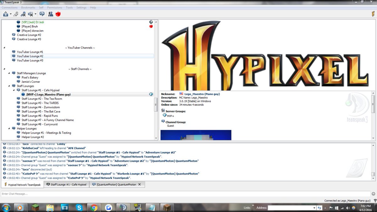Switch to Staff Lounge #1 - Cafe Hypixel chat tab
The image size is (377, 212).
(66, 185)
